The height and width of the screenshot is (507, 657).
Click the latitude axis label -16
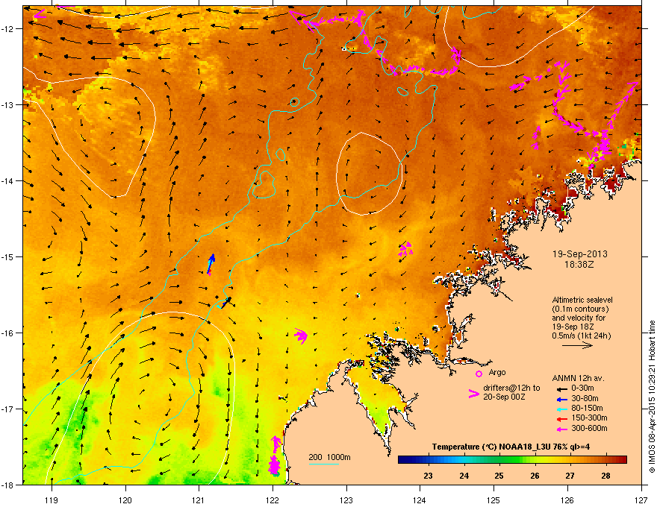click(x=8, y=333)
